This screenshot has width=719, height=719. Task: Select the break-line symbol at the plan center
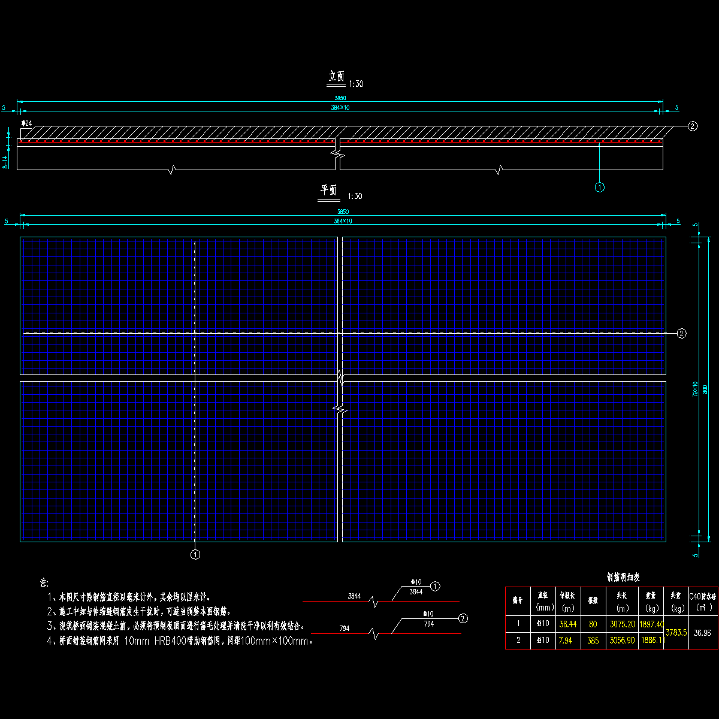coord(340,394)
